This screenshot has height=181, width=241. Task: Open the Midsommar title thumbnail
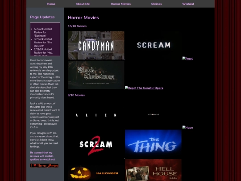click(x=153, y=115)
